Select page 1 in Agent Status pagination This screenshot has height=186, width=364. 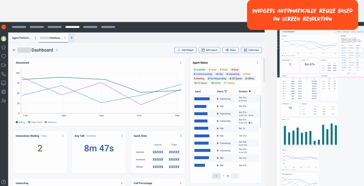[223, 176]
